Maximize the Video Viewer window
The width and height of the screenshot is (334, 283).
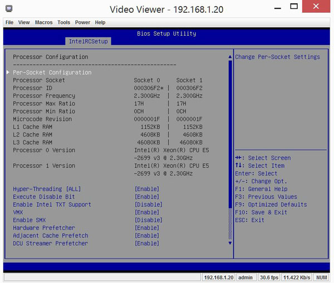(x=294, y=6)
